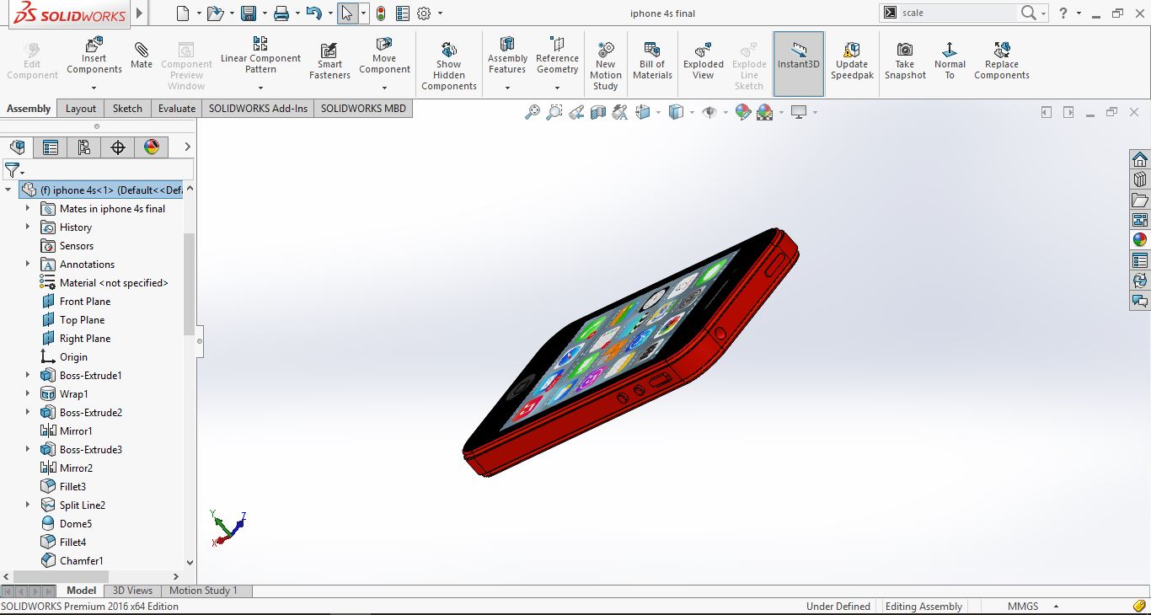The width and height of the screenshot is (1151, 615).
Task: Click the Normal To tool
Action: (x=950, y=61)
